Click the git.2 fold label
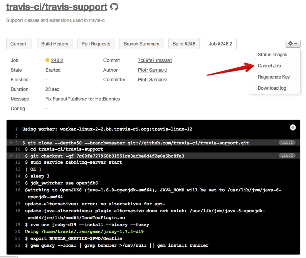Viewport: 306px width, 258px height. [287, 156]
